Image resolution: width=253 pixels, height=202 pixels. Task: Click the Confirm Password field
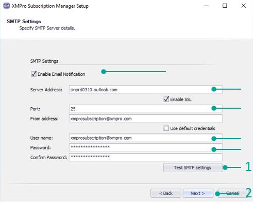(146, 157)
